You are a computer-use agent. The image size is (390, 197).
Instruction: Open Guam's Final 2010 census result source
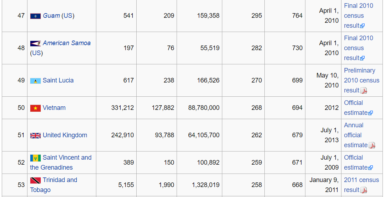358,16
